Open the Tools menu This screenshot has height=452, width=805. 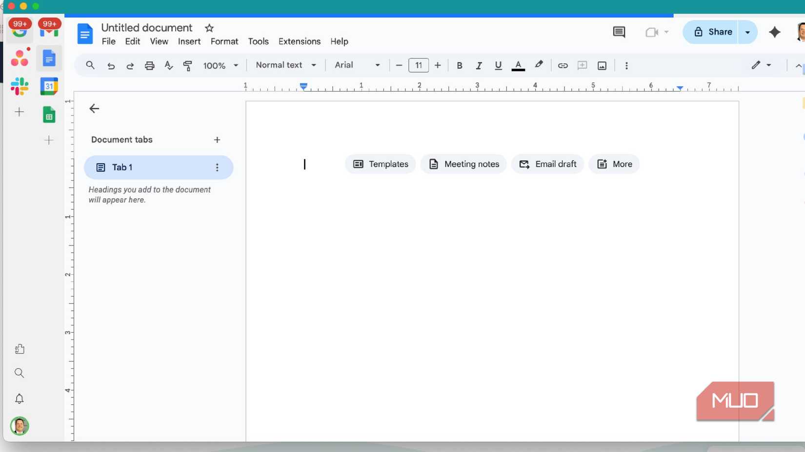[x=258, y=41]
